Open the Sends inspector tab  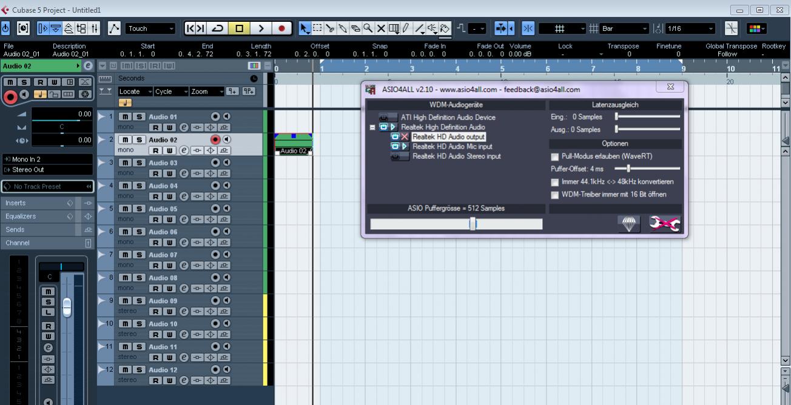point(47,230)
